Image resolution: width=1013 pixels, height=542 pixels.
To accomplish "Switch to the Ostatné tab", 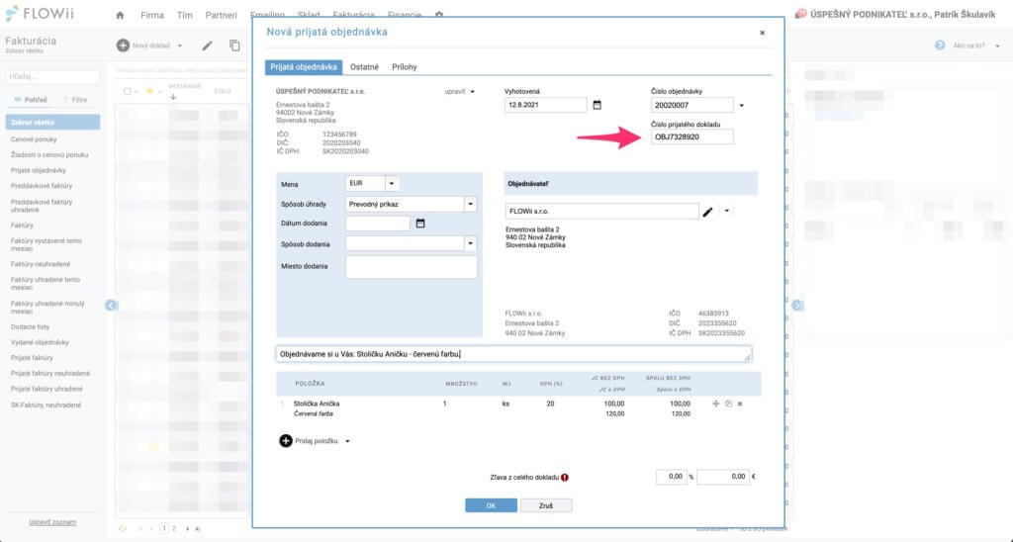I will click(364, 67).
